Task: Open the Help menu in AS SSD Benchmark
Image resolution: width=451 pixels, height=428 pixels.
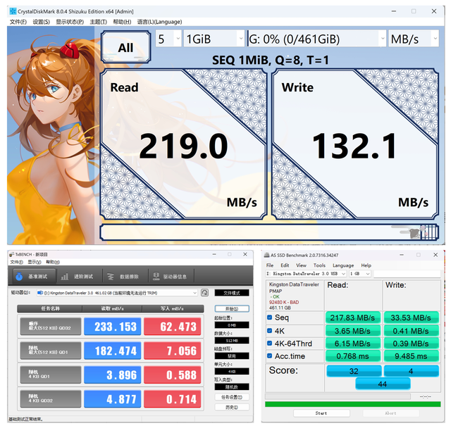Action: 366,265
